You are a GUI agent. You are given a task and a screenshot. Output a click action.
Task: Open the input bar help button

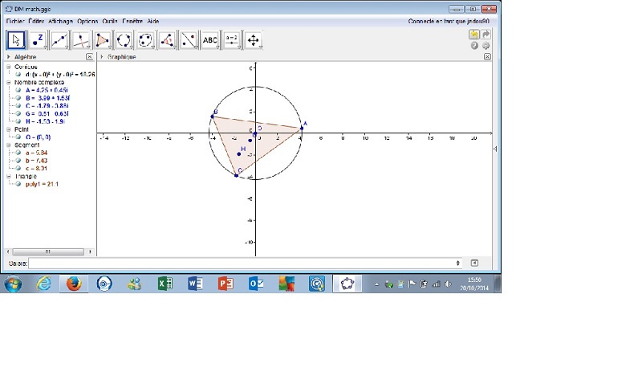(x=474, y=263)
